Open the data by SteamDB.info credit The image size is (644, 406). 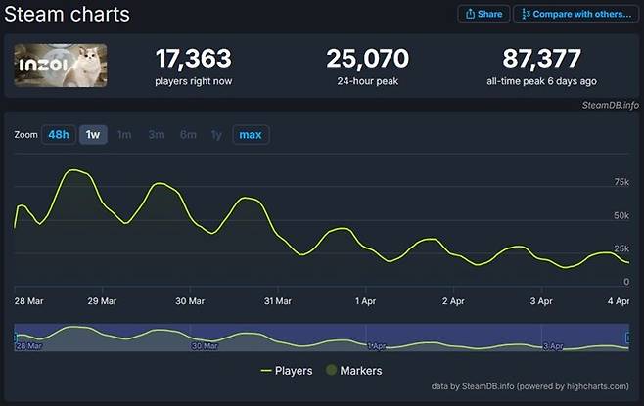529,386
